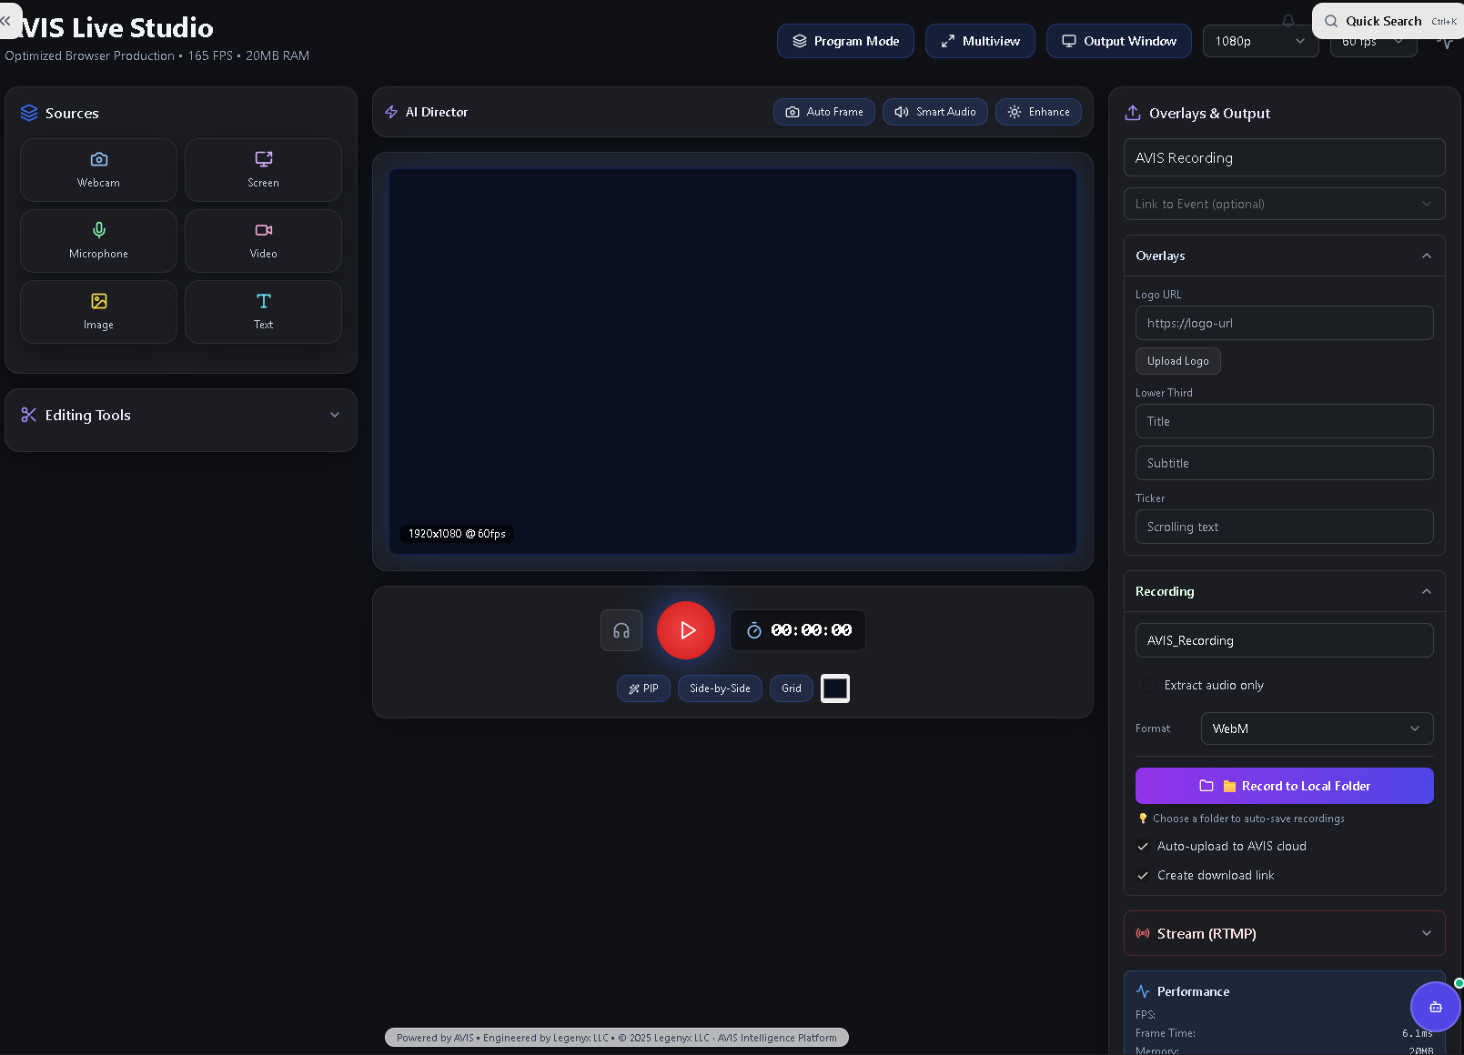Click the headphones monitor icon

point(621,630)
